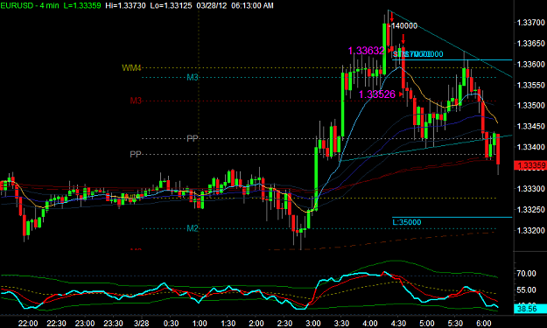The height and width of the screenshot is (328, 547).
Task: Click 1.33300 on the price axis
Action: (530, 189)
